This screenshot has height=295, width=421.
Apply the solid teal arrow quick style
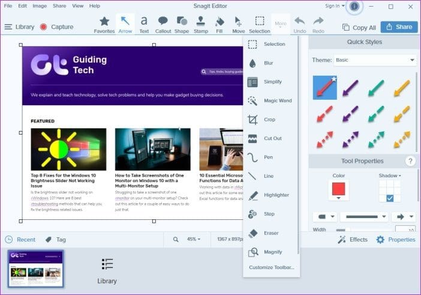(376, 88)
